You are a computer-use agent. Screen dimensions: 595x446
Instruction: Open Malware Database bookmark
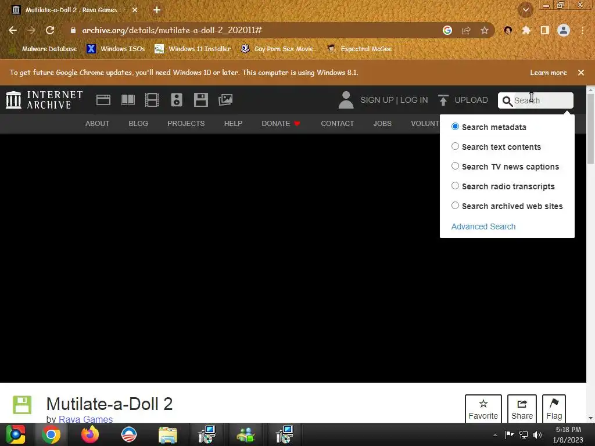43,49
